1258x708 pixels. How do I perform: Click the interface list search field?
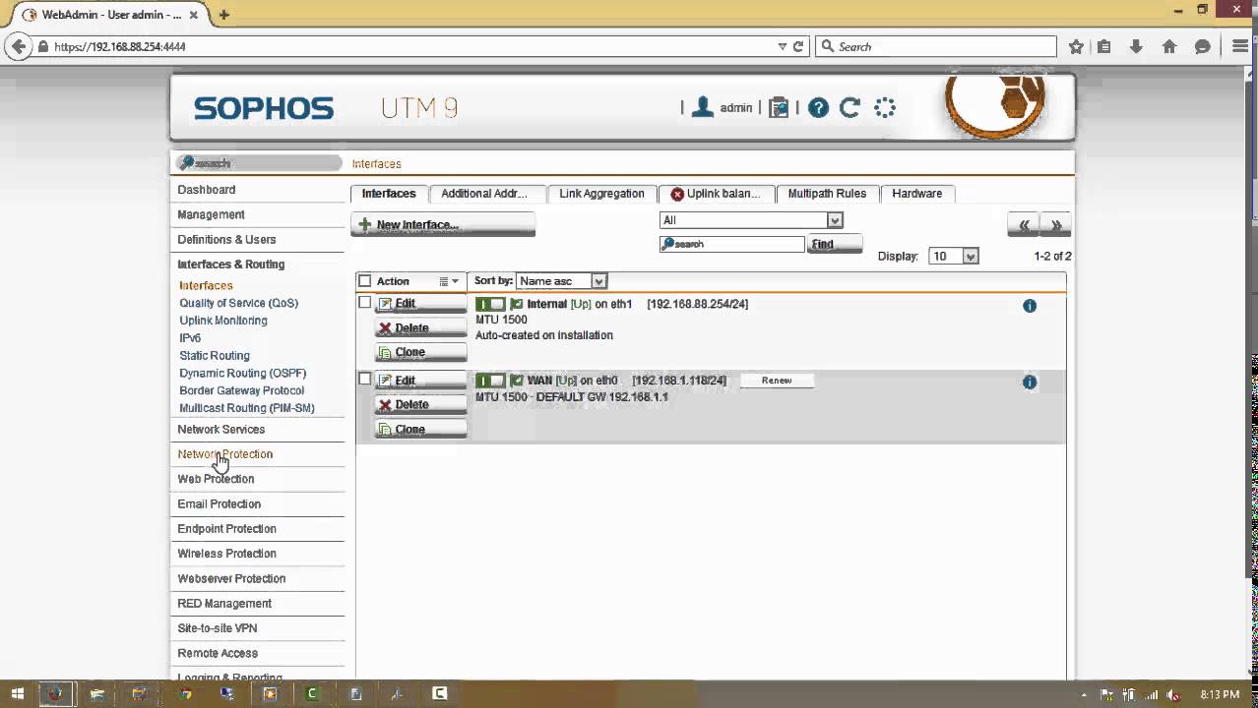click(x=732, y=244)
